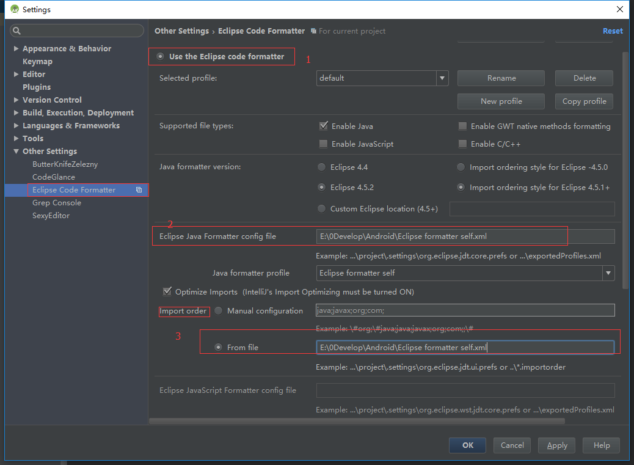Viewport: 634px width, 465px height.
Task: Expand Languages & Frameworks node
Action: point(16,125)
